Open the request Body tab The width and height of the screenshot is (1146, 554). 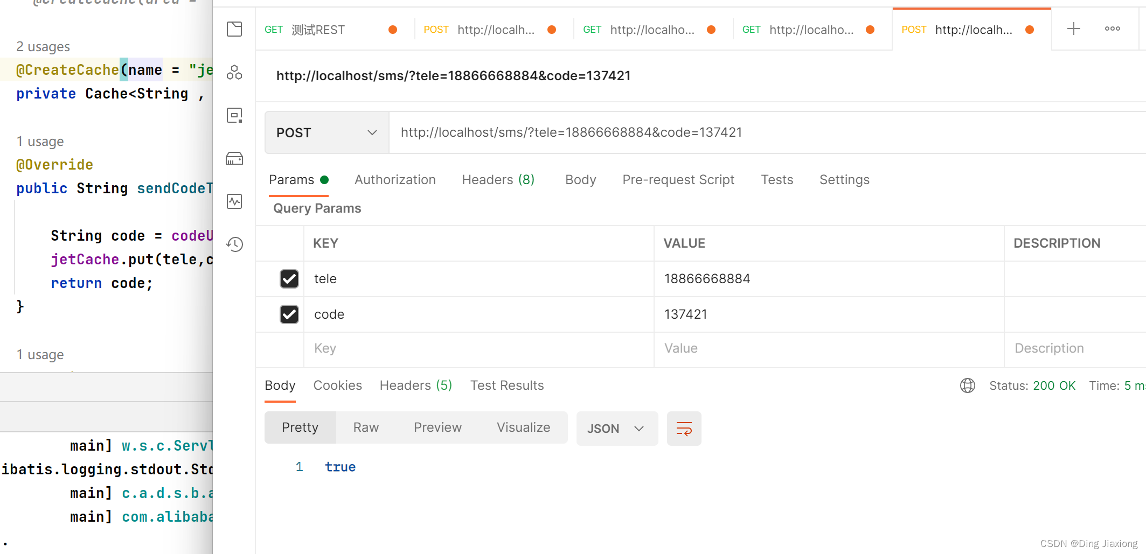(x=580, y=180)
